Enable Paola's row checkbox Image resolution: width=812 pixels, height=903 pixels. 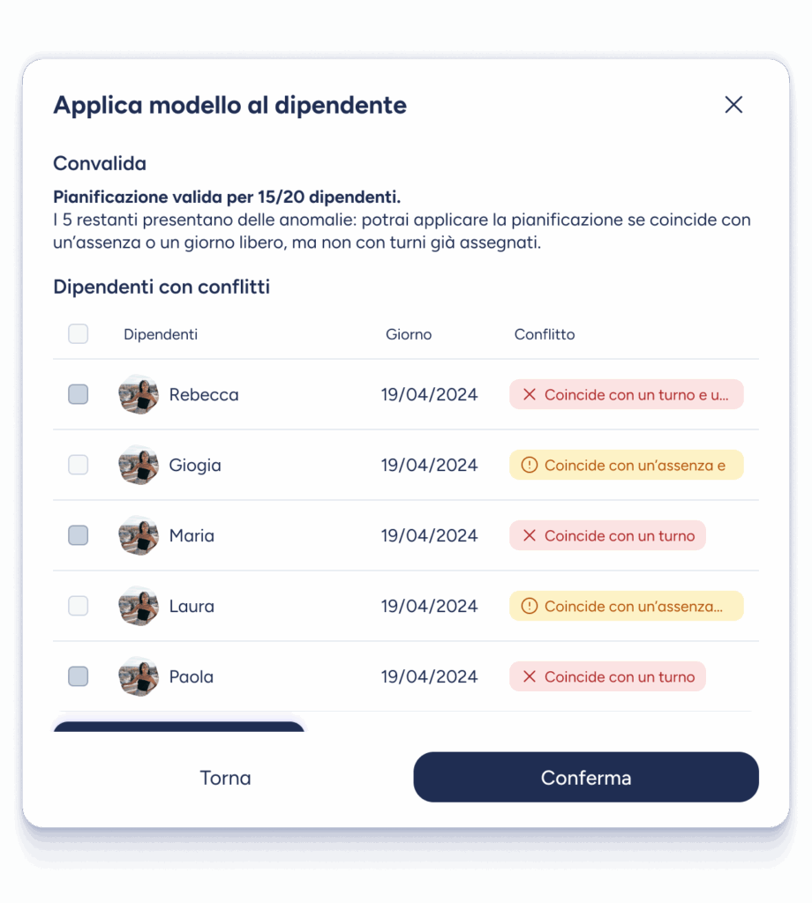pyautogui.click(x=79, y=676)
